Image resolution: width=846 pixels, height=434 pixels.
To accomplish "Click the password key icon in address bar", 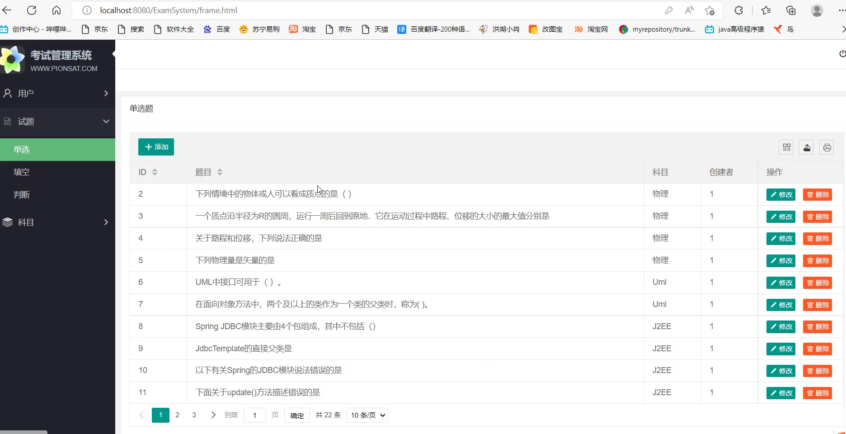I will click(x=669, y=10).
